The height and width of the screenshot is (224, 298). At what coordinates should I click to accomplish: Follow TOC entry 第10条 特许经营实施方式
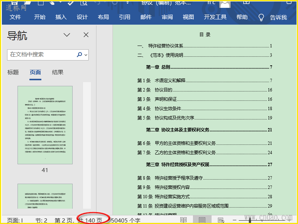click(x=205, y=197)
